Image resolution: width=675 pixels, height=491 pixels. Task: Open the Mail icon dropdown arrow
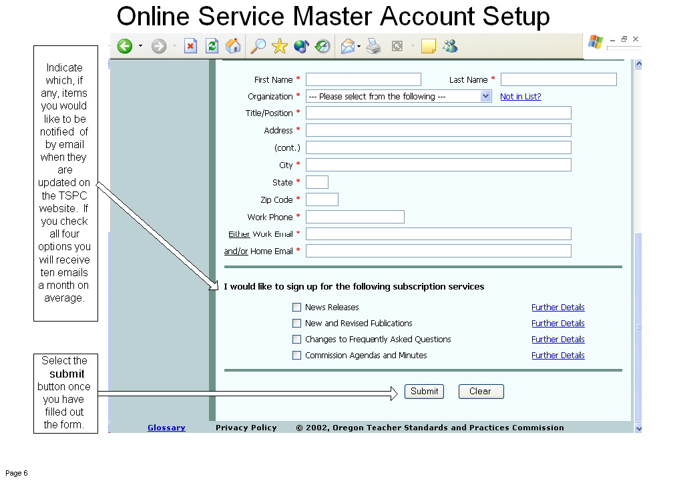(359, 46)
